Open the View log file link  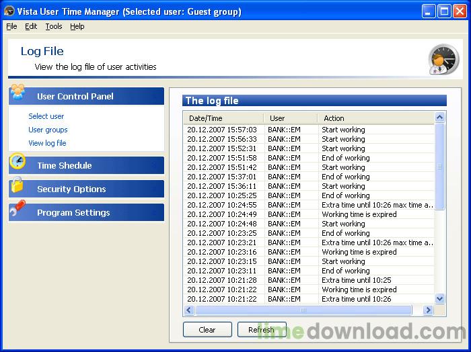click(x=47, y=143)
